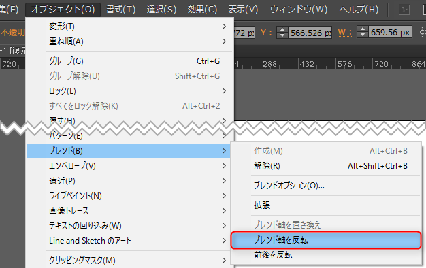The image size is (426, 268).
Task: Open ブレンドオプション(O)... dialog
Action: (326, 186)
